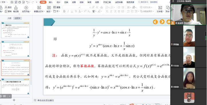Open the font color picker
The image size is (207, 105).
[80, 11]
